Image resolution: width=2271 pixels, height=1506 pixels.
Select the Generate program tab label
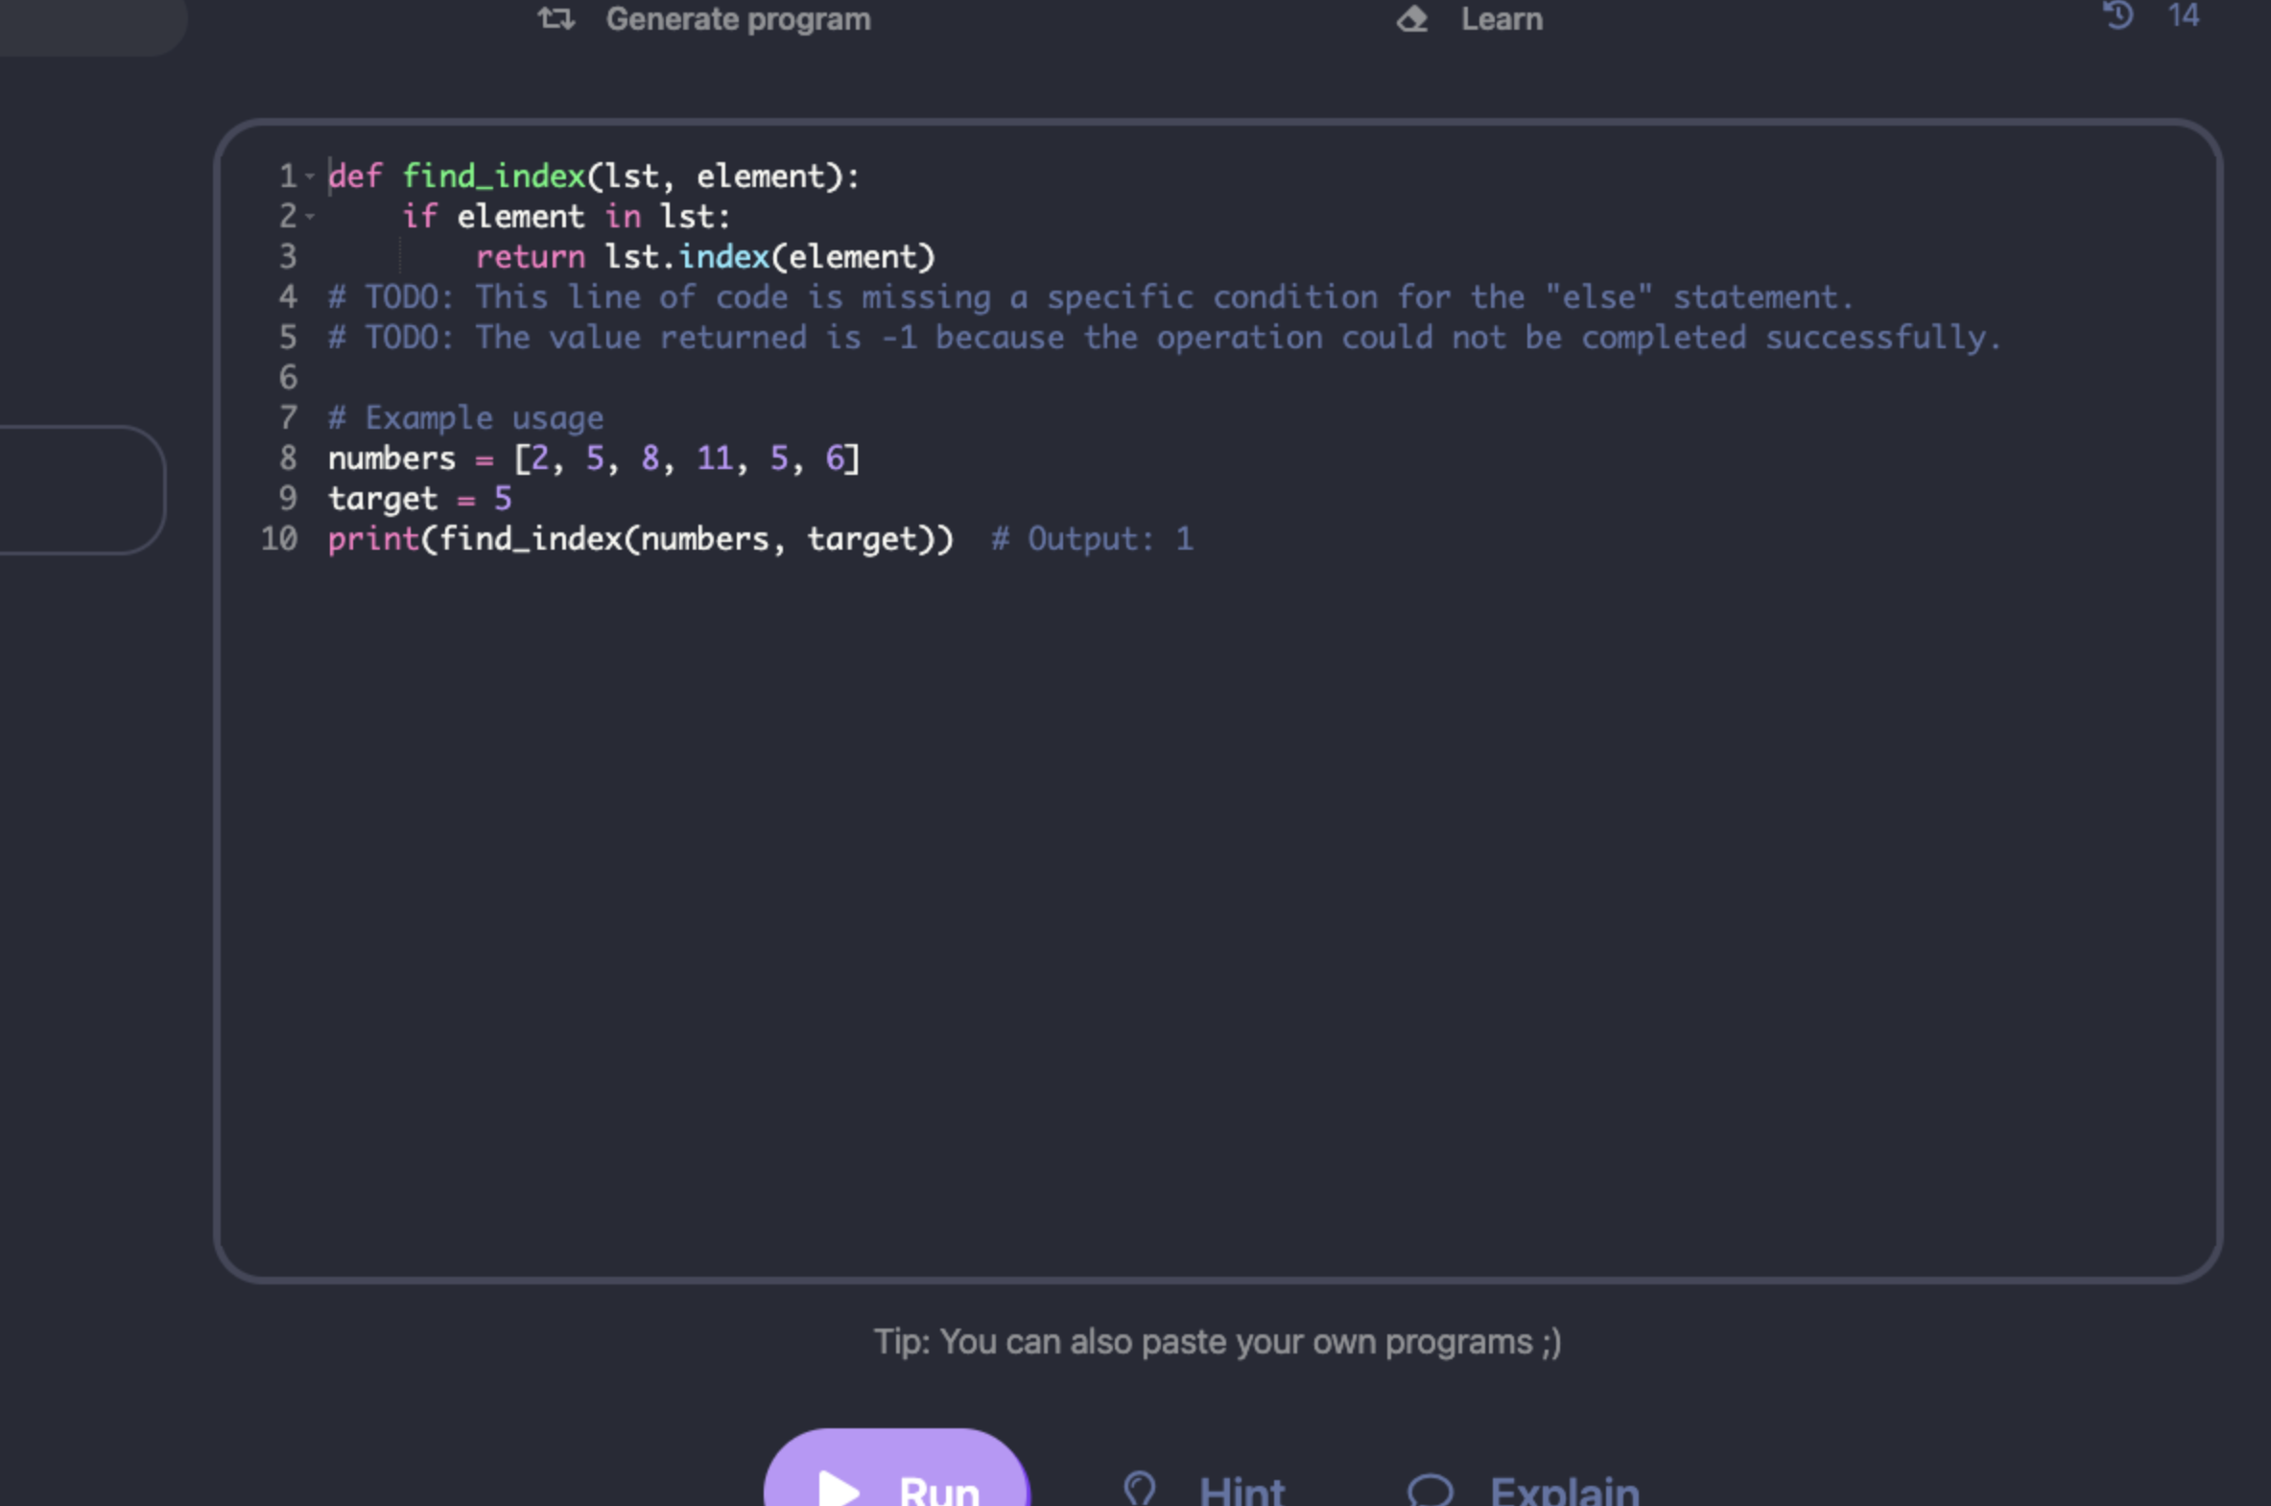[x=738, y=19]
